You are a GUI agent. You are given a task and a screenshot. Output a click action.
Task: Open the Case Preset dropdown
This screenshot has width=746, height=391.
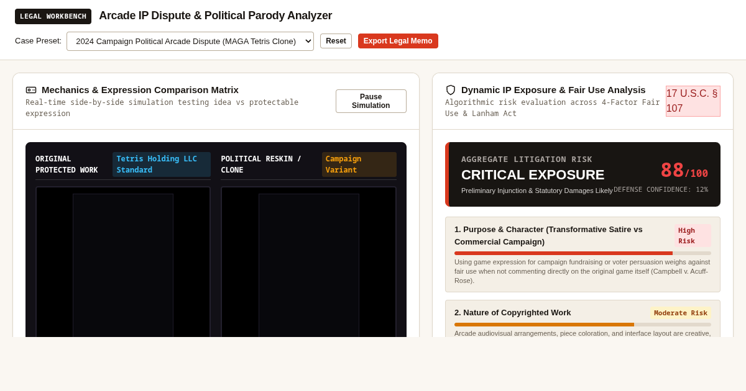coord(190,41)
